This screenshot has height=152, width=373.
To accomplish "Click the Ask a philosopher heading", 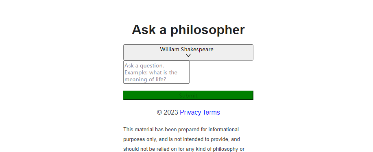I will click(x=188, y=30).
